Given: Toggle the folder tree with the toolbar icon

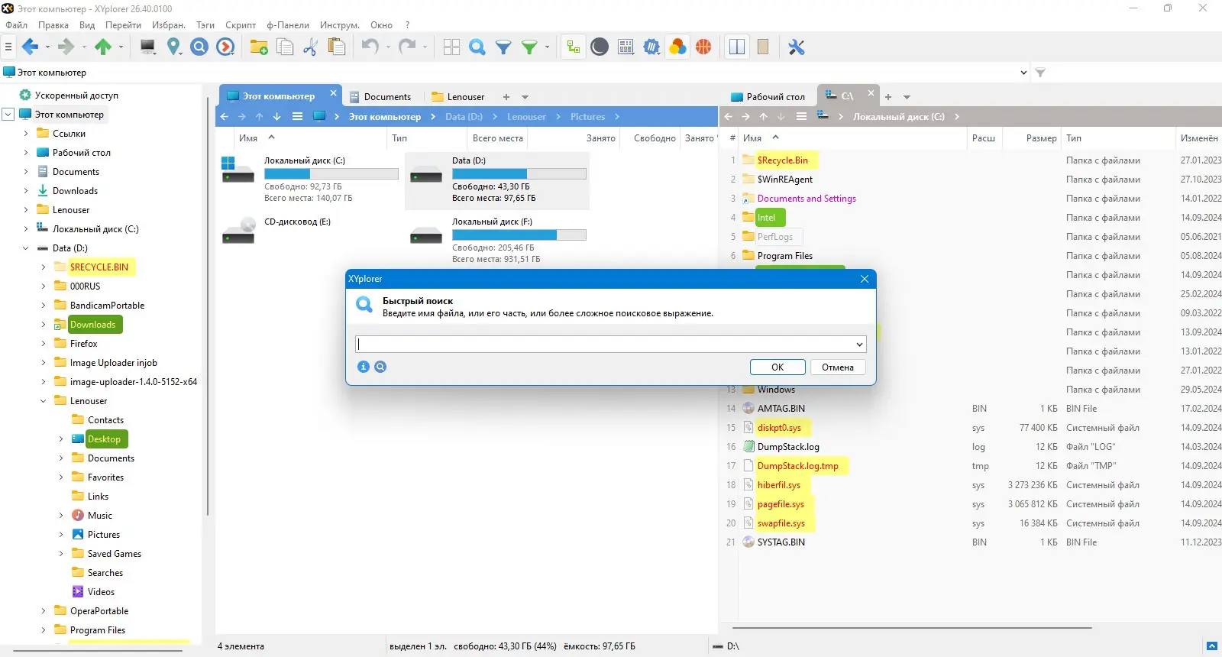Looking at the screenshot, I should (574, 47).
